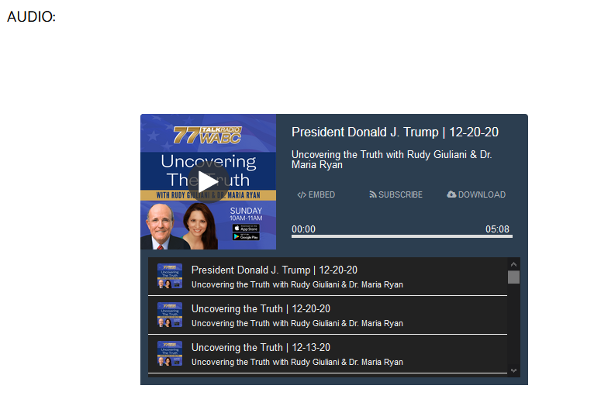601x406 pixels.
Task: Select the playlist row 'Uncovering the Truth | 12-13-20'
Action: point(327,354)
